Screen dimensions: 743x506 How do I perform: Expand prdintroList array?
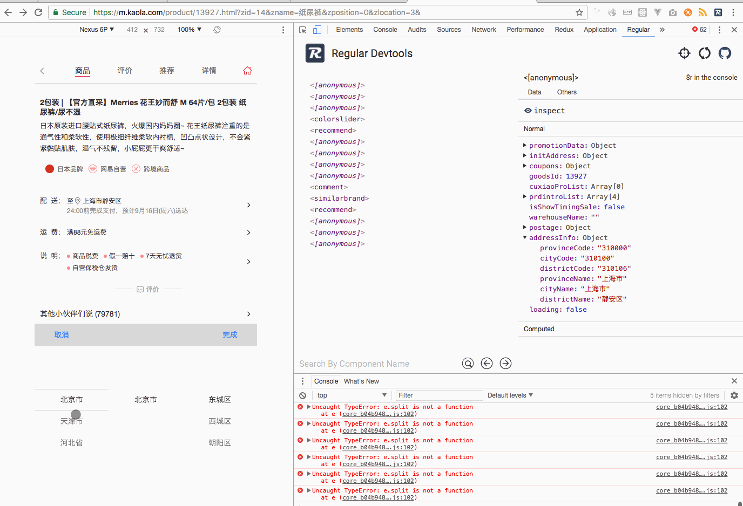tap(525, 196)
